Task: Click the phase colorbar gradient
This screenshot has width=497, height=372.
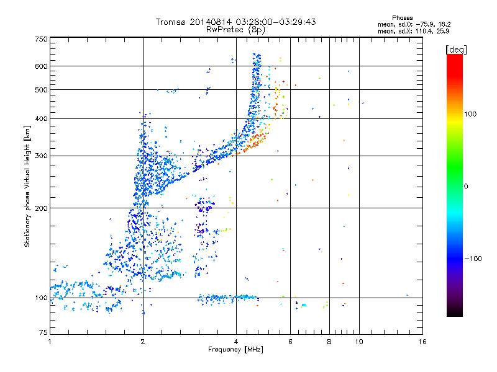Action: 455,185
